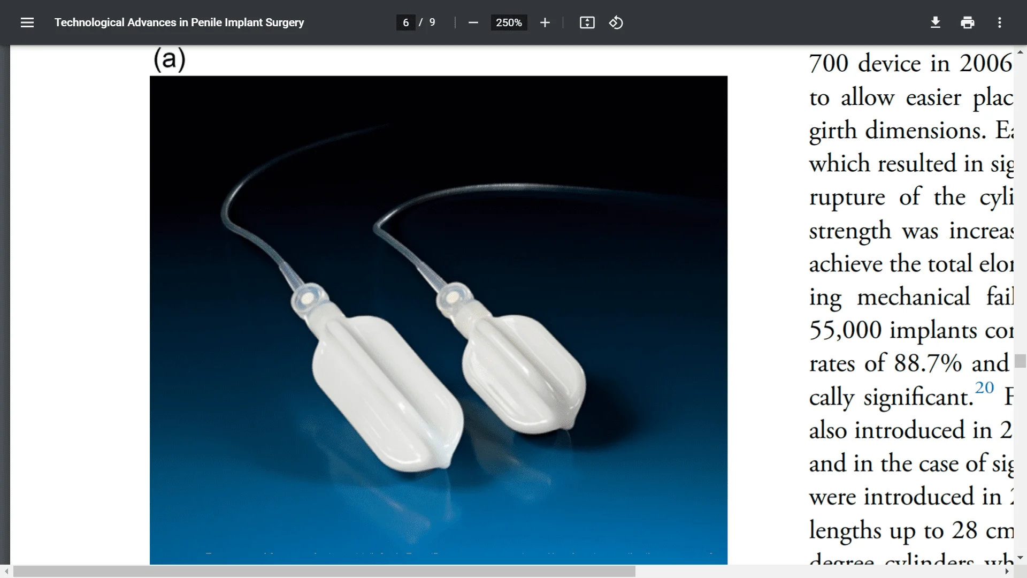
Task: Click the zoom in plus button
Action: [545, 22]
